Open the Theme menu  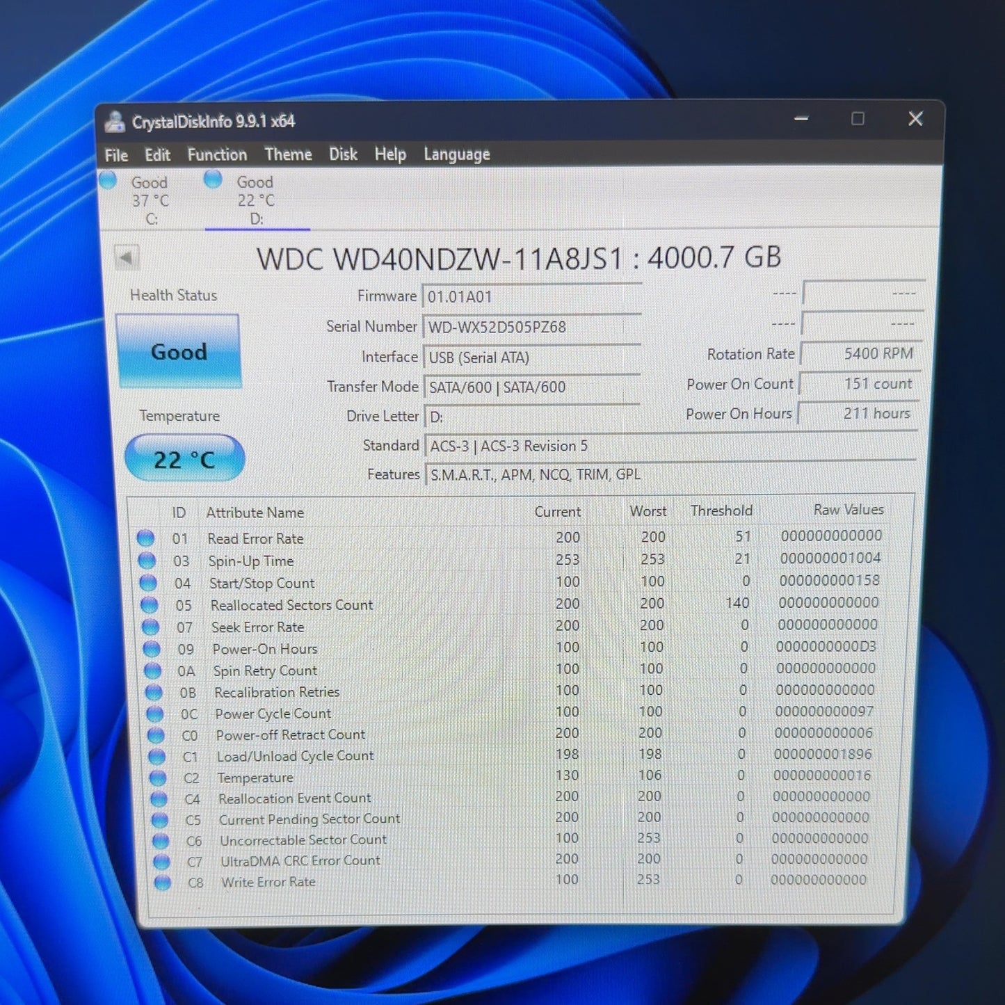pos(288,154)
